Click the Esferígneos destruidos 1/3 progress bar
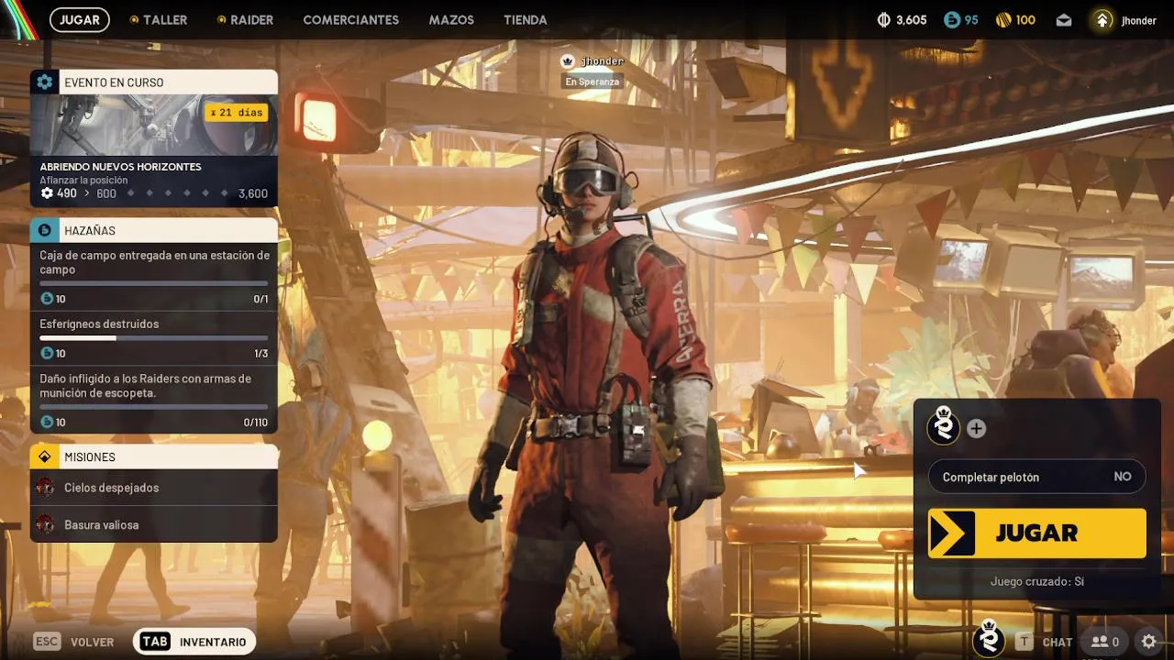Image resolution: width=1174 pixels, height=660 pixels. 154,337
